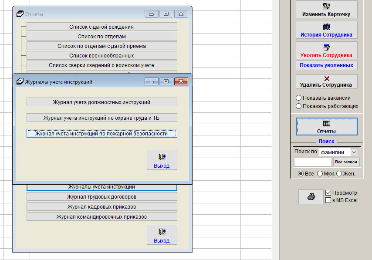This screenshot has width=372, height=260.
Task: Select the Все gender filter
Action: tap(301, 174)
